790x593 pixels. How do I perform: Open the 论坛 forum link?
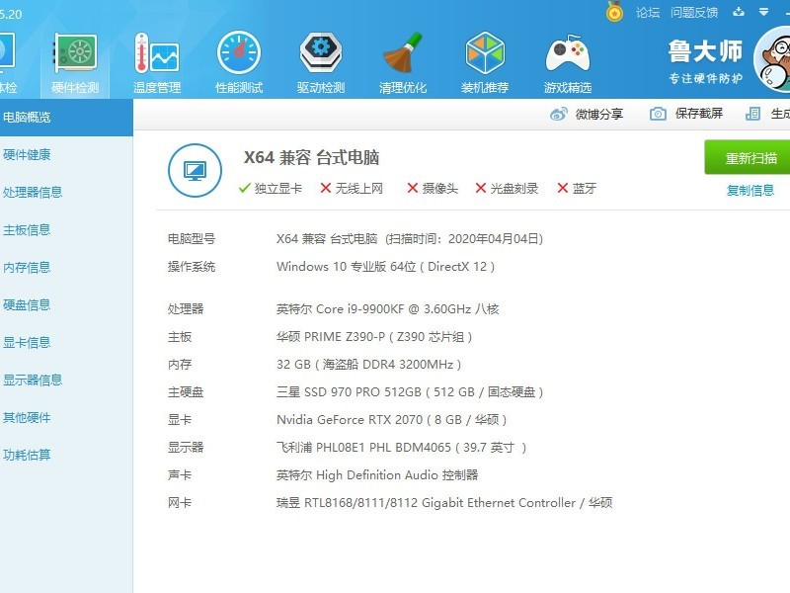tap(648, 12)
